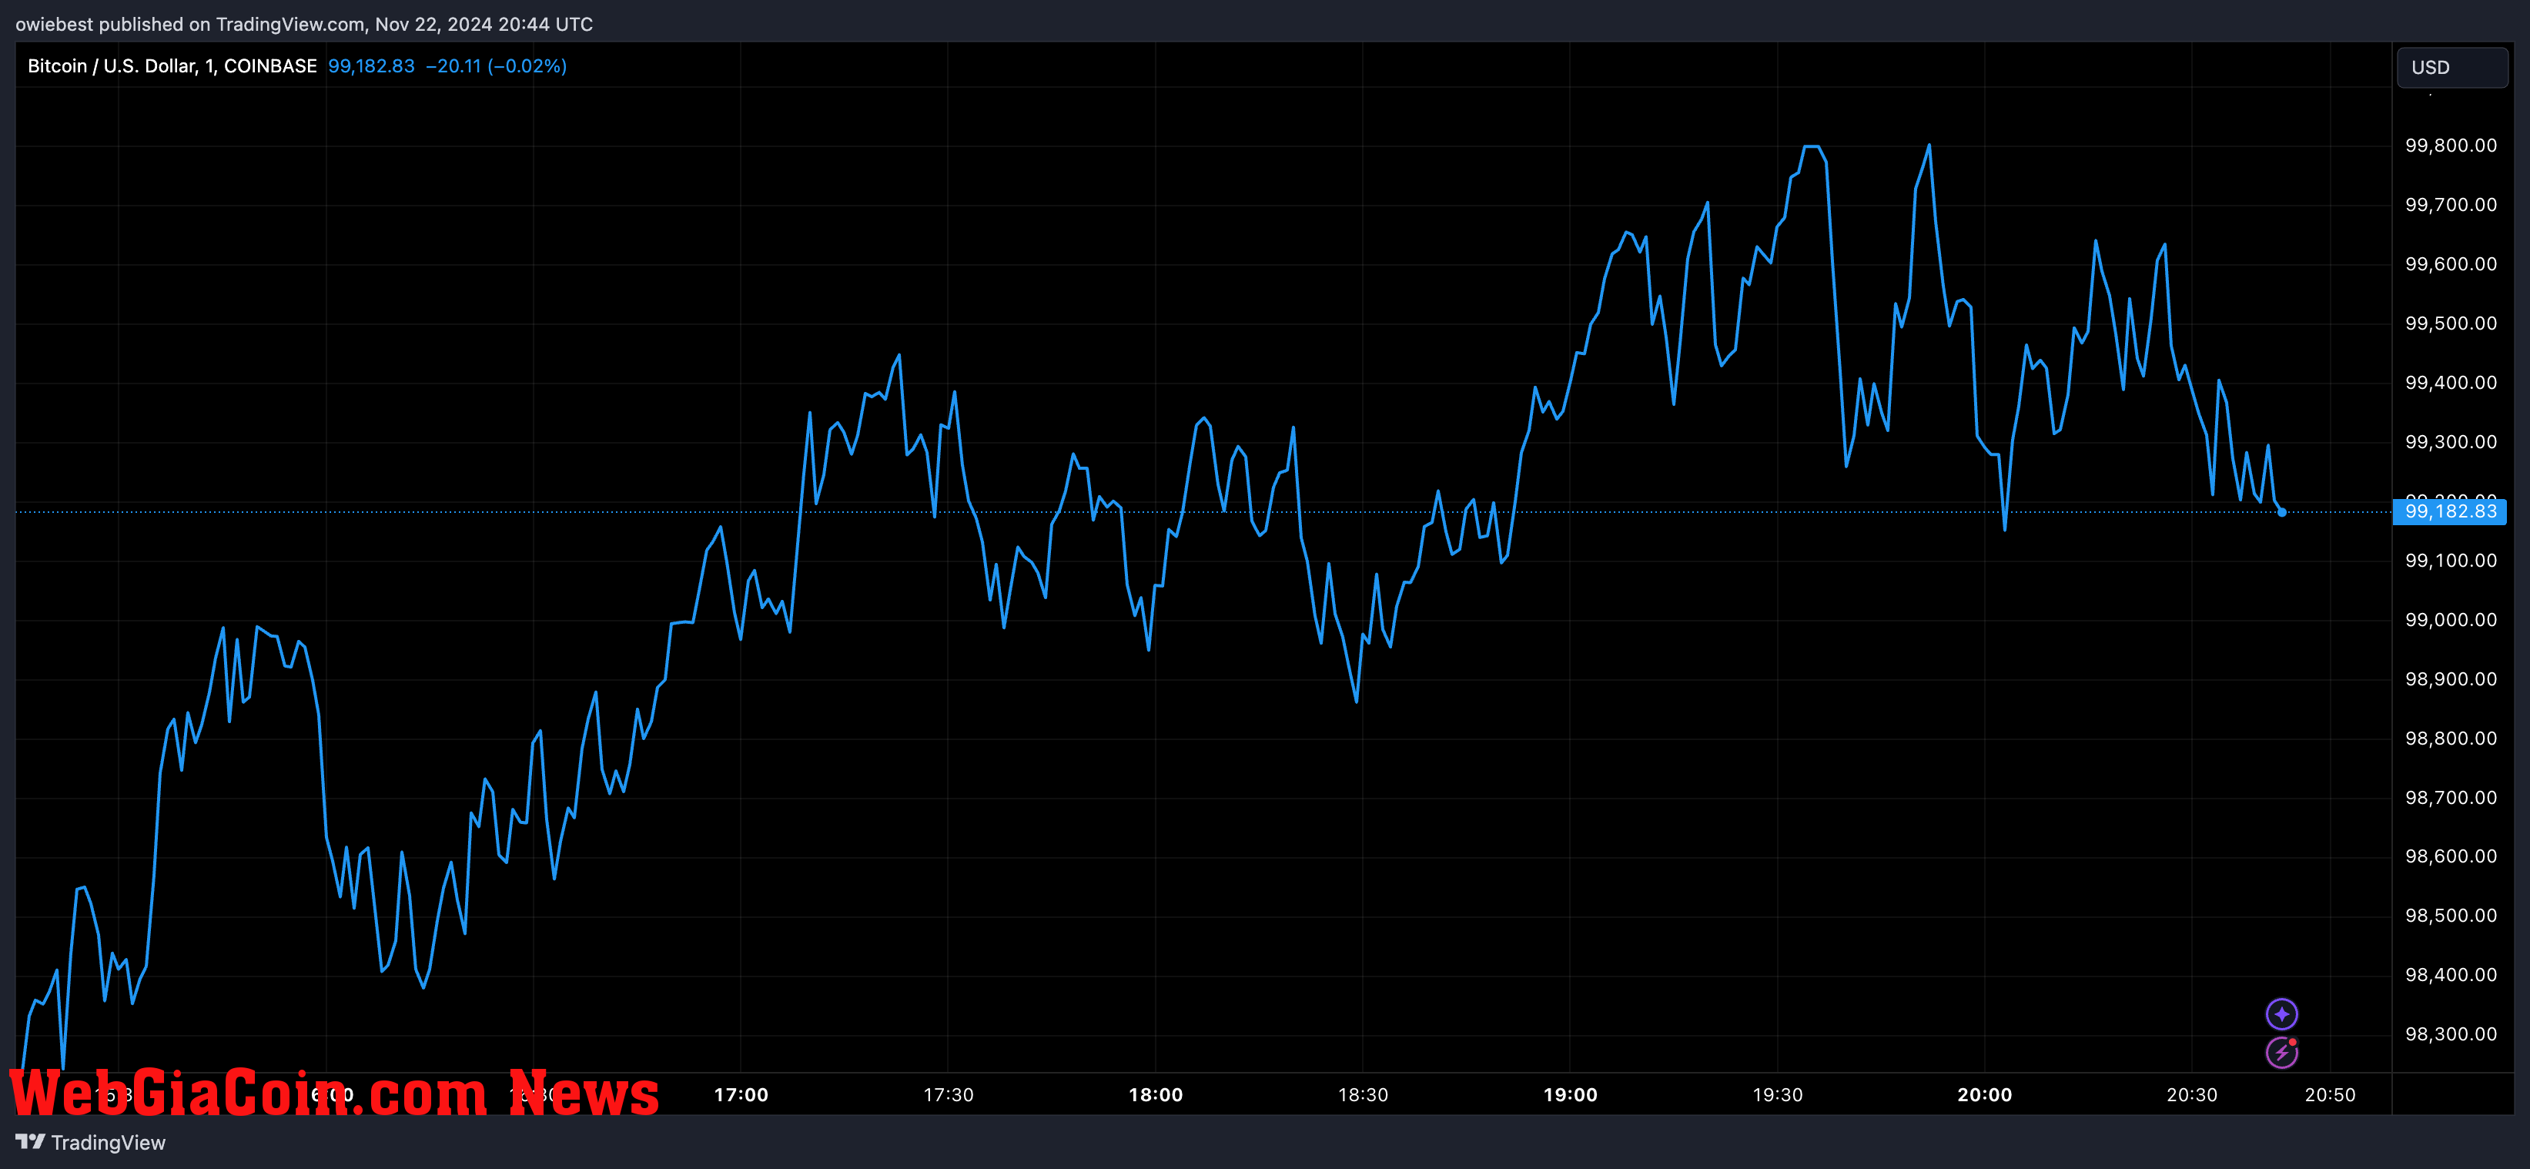
Task: Click the current price label 99,182.83 on axis
Action: pyautogui.click(x=2449, y=511)
